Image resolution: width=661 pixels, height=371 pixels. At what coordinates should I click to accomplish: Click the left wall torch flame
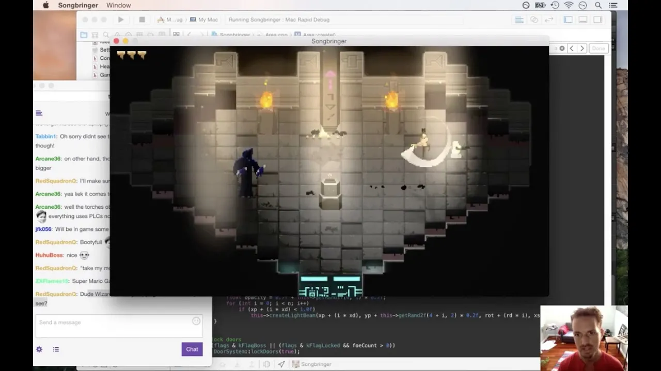266,99
